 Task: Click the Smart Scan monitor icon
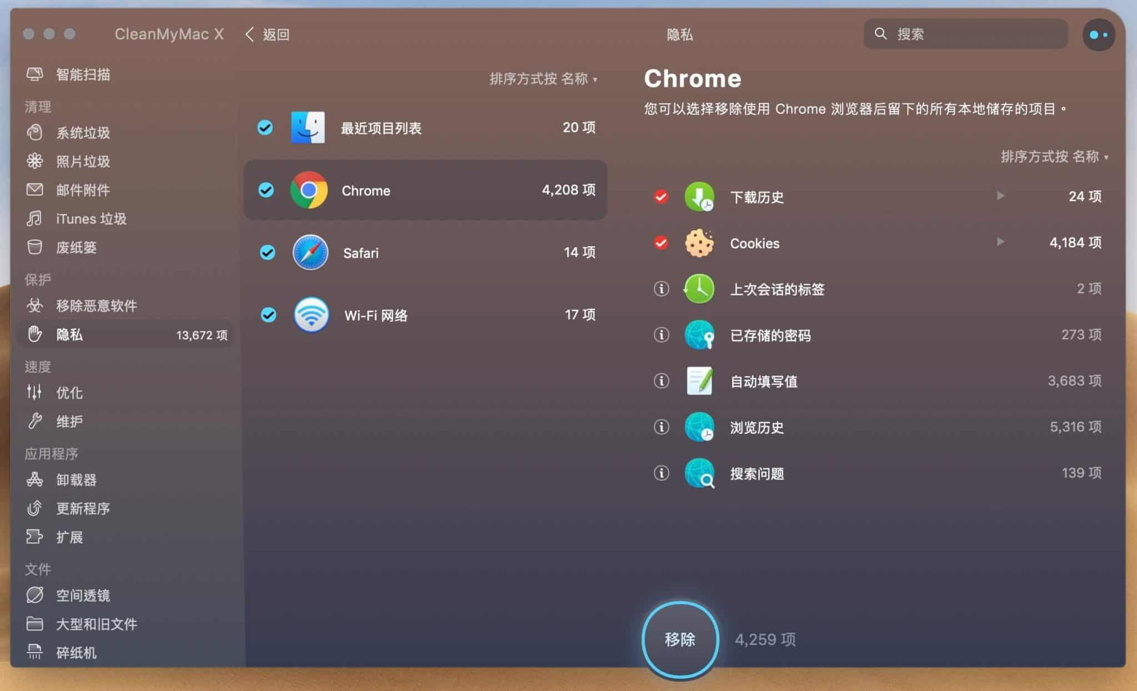[35, 74]
